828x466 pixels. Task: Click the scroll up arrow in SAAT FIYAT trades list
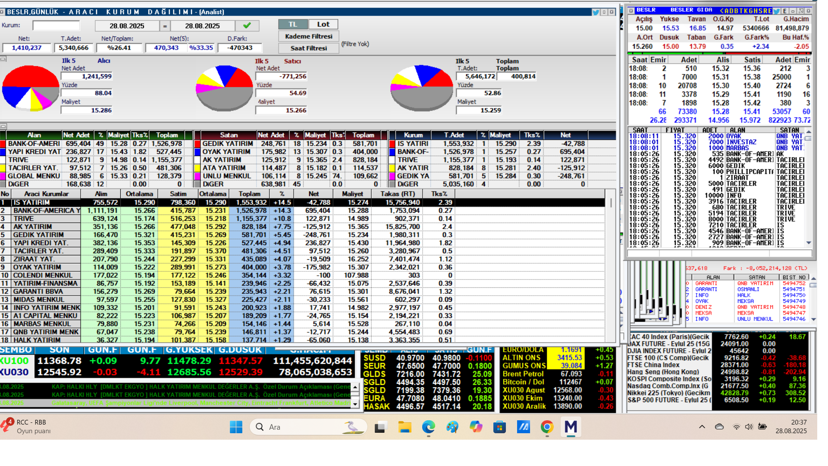pyautogui.click(x=809, y=132)
